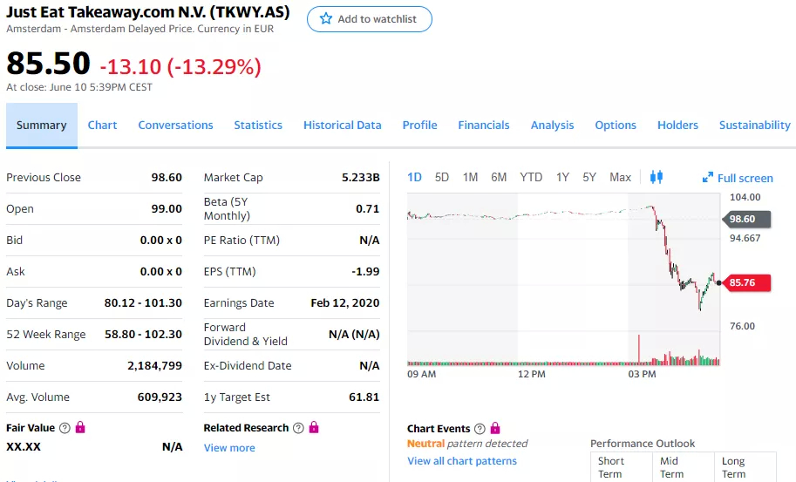
Task: Toggle the candlestick chart type icon
Action: tap(657, 177)
